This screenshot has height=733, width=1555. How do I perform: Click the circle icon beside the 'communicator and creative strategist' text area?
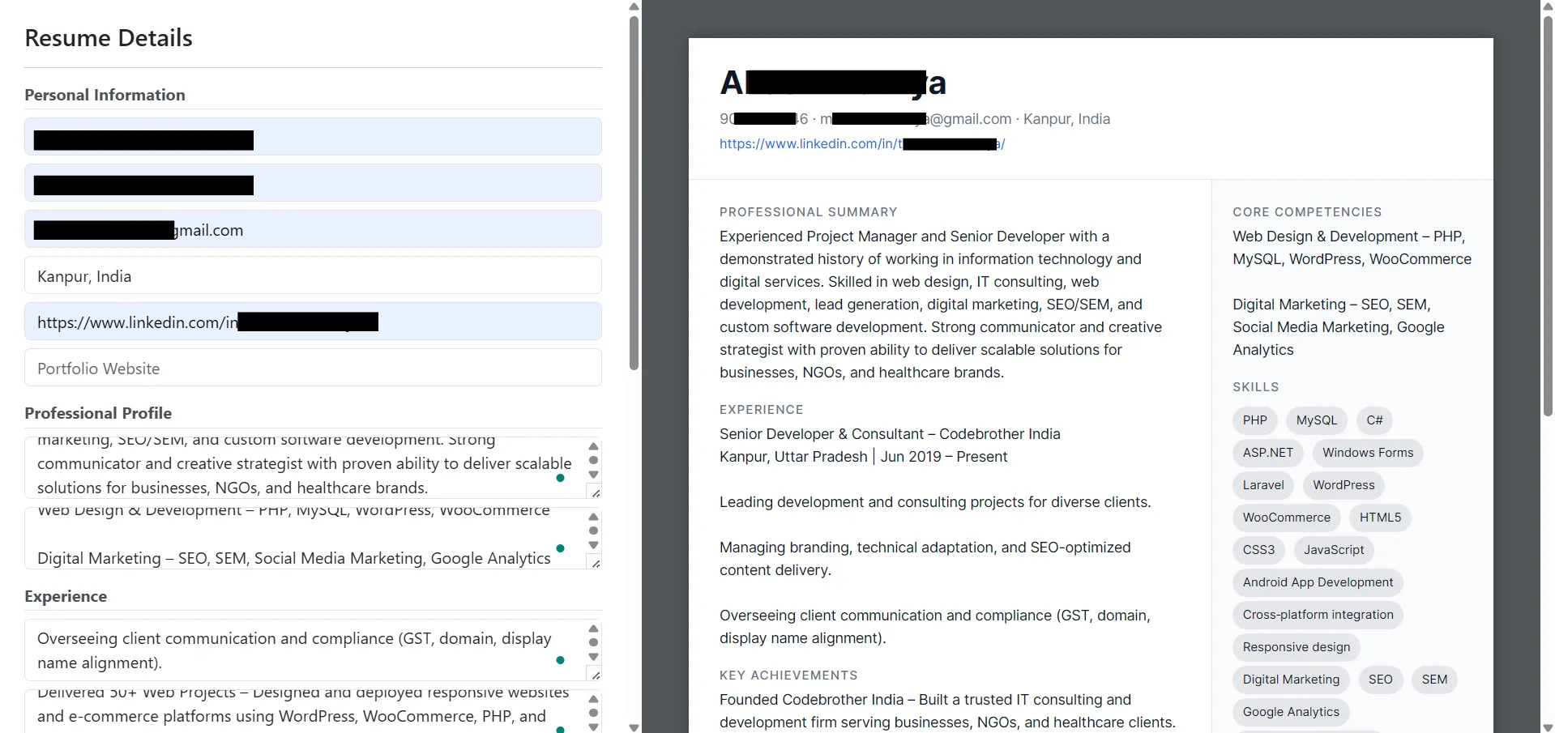coord(593,460)
